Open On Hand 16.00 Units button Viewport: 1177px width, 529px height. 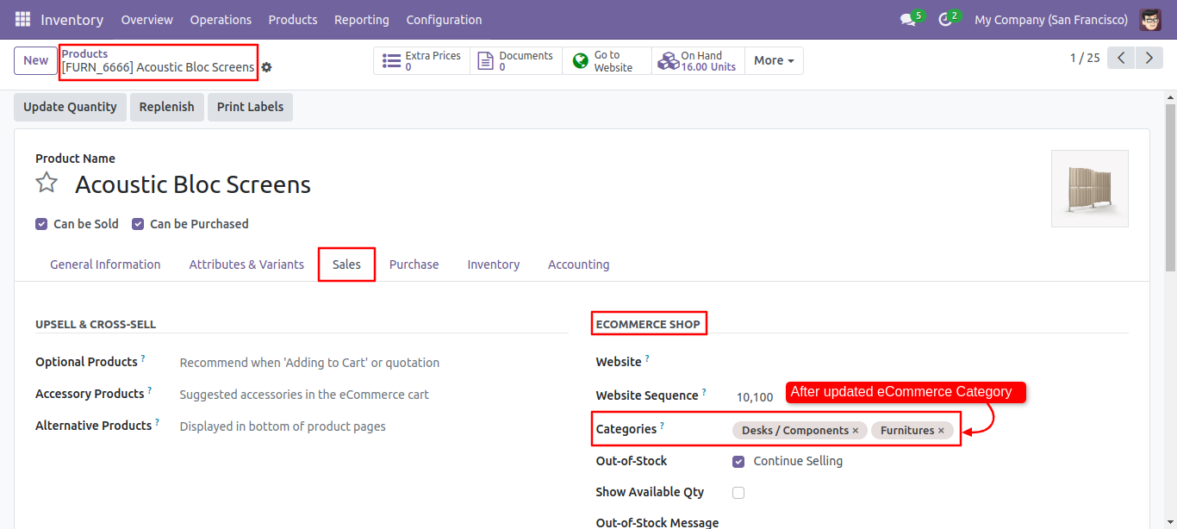pos(698,60)
